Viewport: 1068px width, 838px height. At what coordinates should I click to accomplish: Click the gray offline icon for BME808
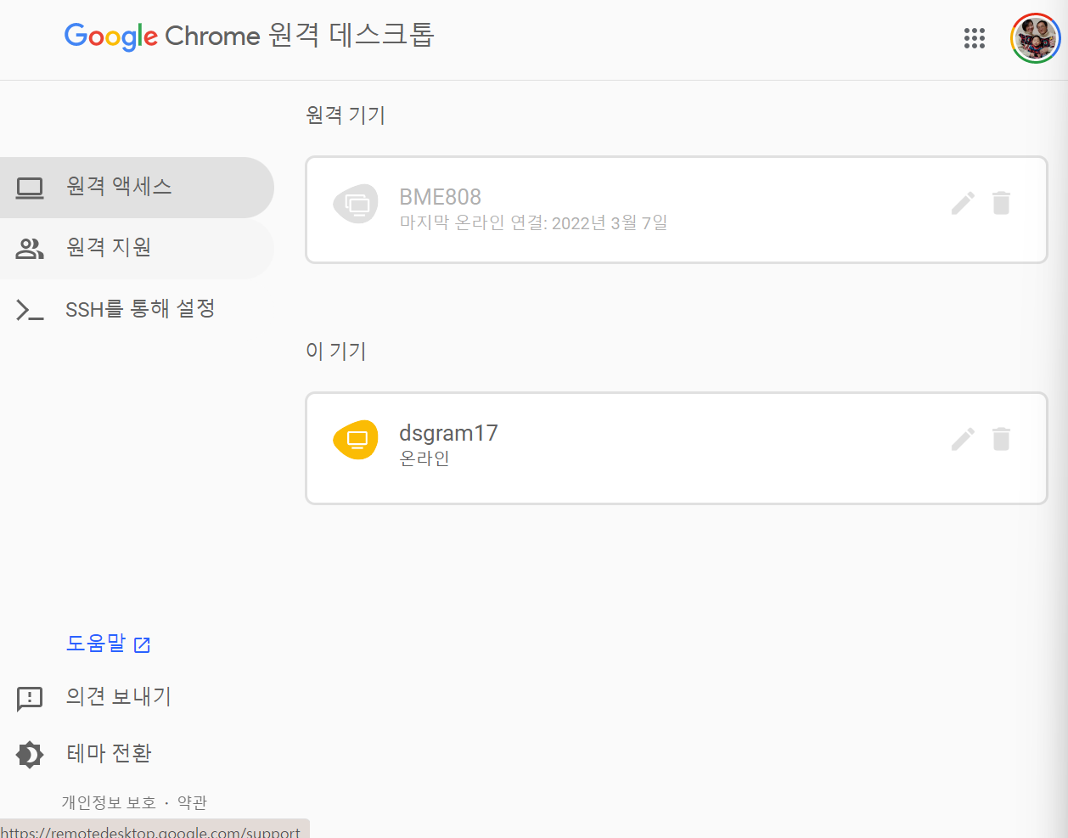(356, 204)
